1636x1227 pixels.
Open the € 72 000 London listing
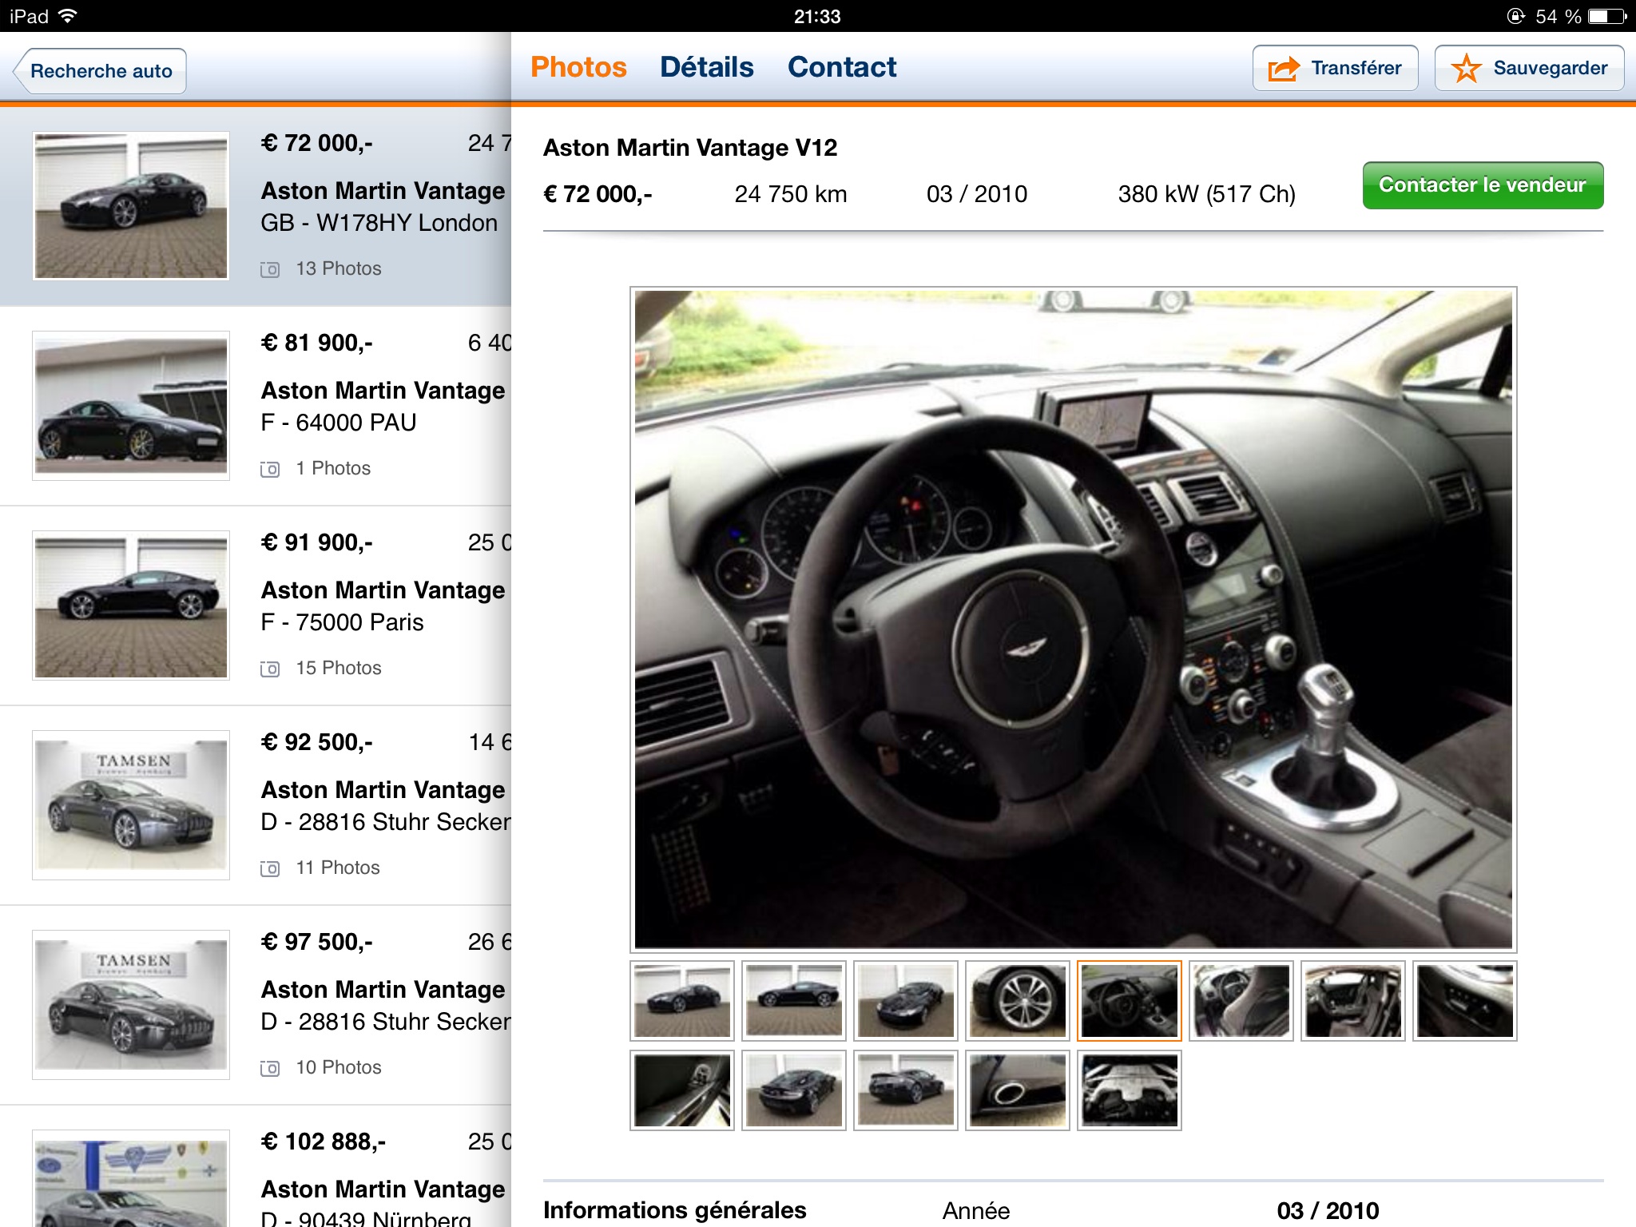click(256, 206)
